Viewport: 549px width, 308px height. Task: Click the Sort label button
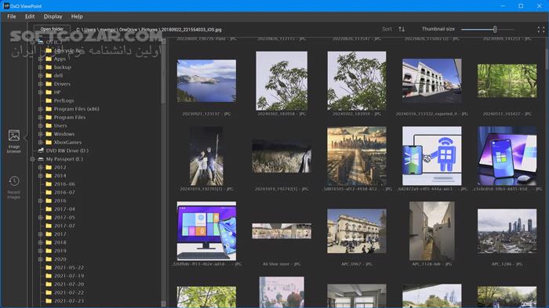point(387,29)
